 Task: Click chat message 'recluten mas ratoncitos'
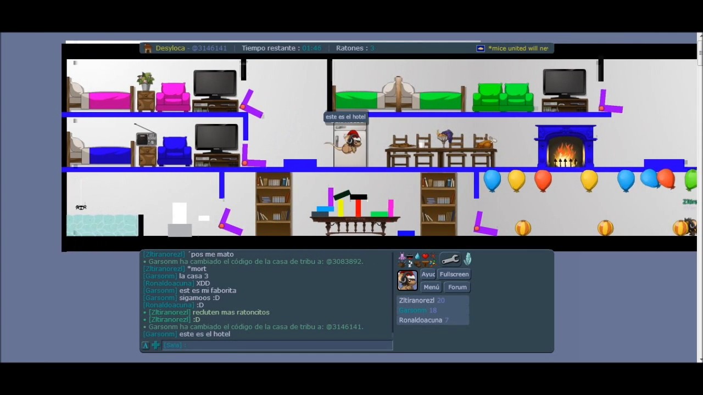[x=231, y=312]
